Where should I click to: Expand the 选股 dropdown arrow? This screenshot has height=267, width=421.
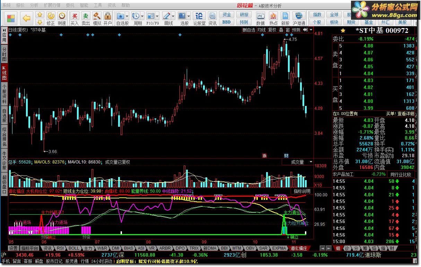189,16
